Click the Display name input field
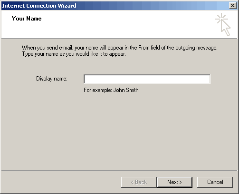This screenshot has height=194, width=239. tap(147, 79)
